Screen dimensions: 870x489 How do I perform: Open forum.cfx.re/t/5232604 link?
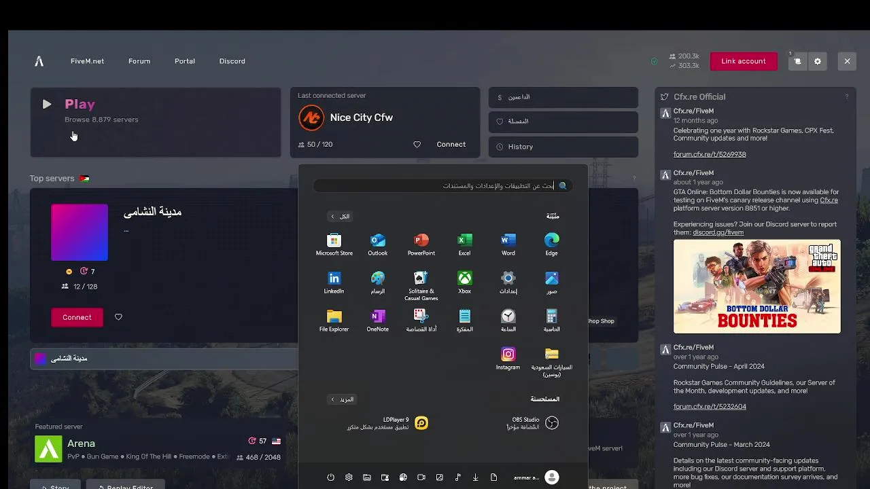tap(710, 407)
